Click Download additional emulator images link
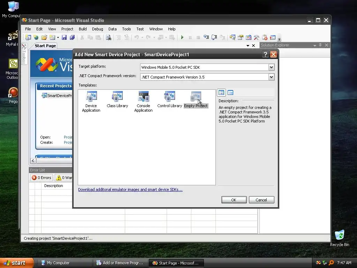The width and height of the screenshot is (357, 268). (x=130, y=189)
